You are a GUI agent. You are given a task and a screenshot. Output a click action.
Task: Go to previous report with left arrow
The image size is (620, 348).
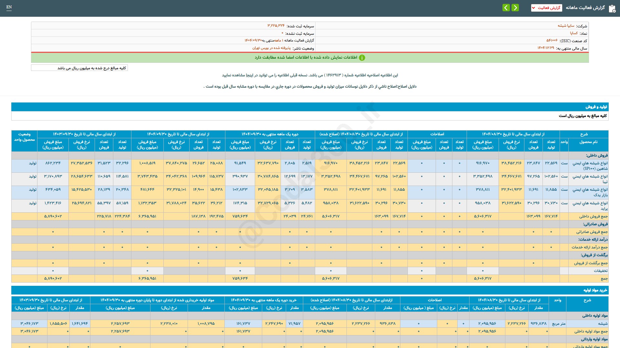506,8
